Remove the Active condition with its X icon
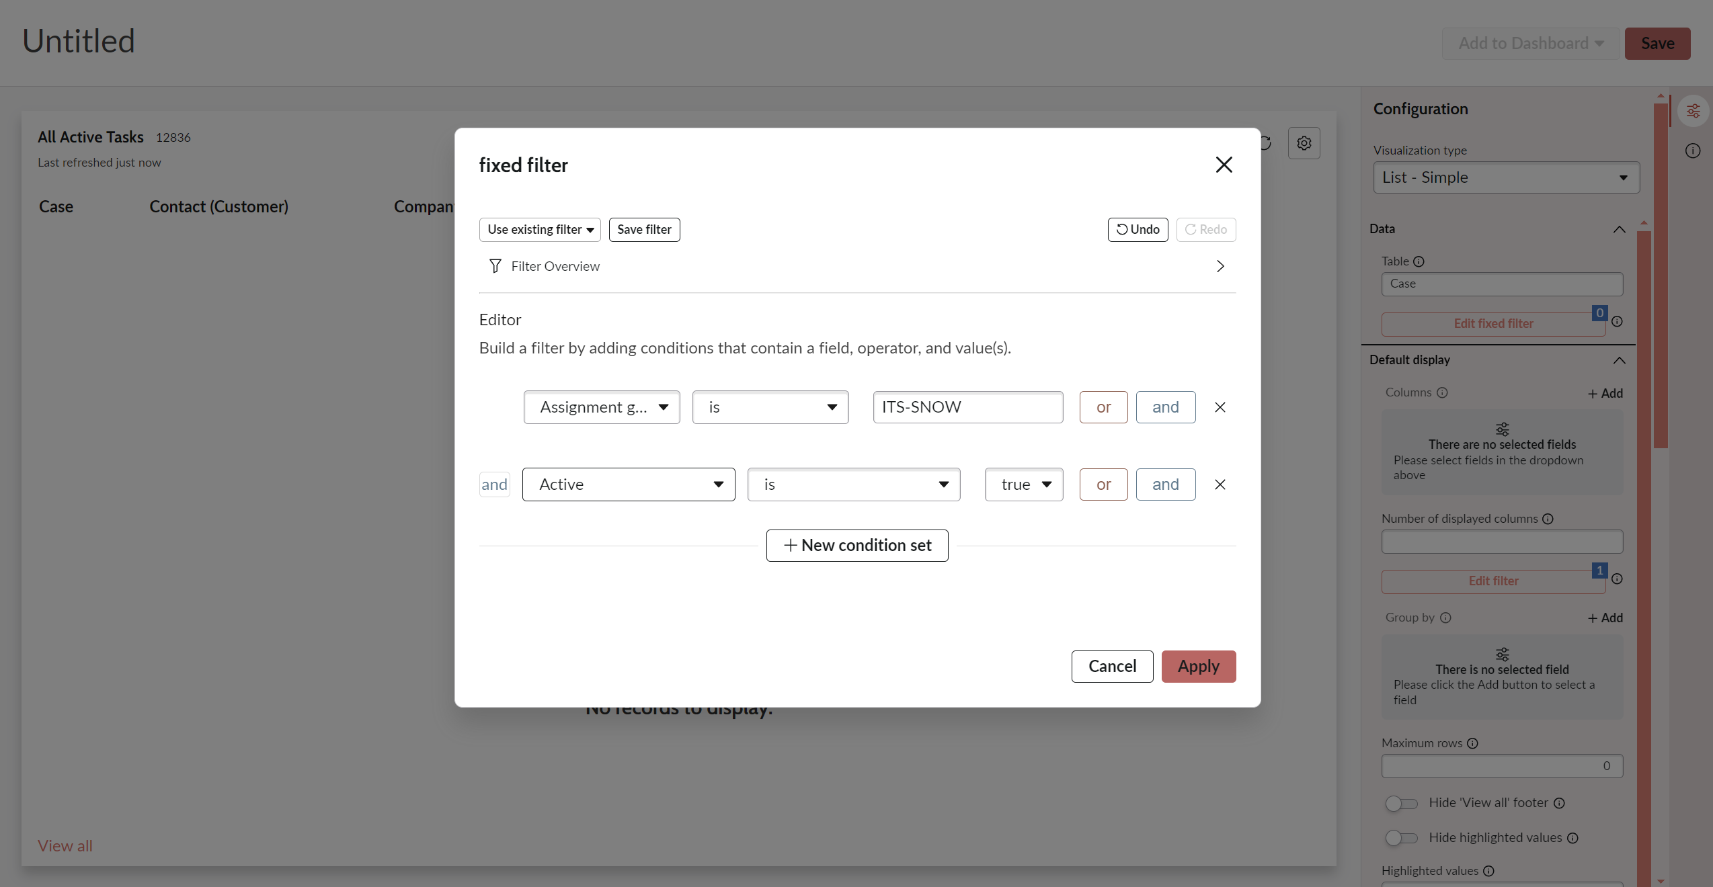 tap(1220, 484)
